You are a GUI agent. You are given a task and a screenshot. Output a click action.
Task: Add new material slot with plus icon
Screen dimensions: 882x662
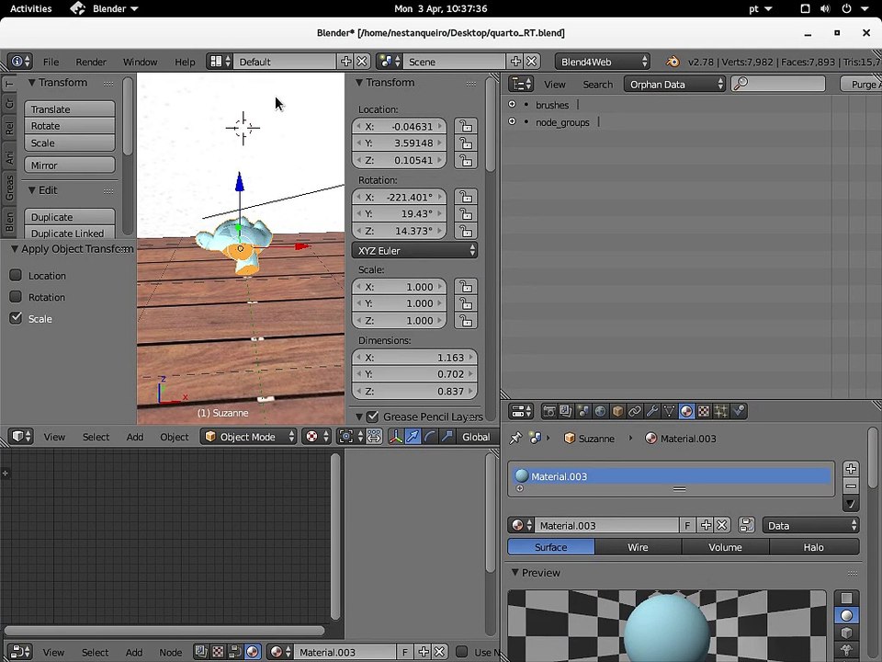point(851,469)
